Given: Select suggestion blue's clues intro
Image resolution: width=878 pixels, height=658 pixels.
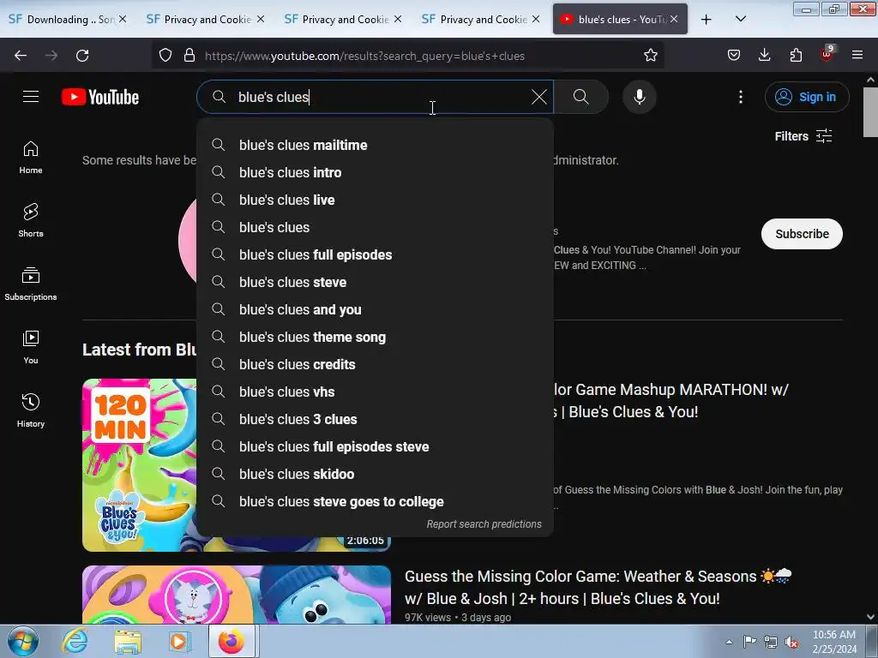Looking at the screenshot, I should [375, 172].
